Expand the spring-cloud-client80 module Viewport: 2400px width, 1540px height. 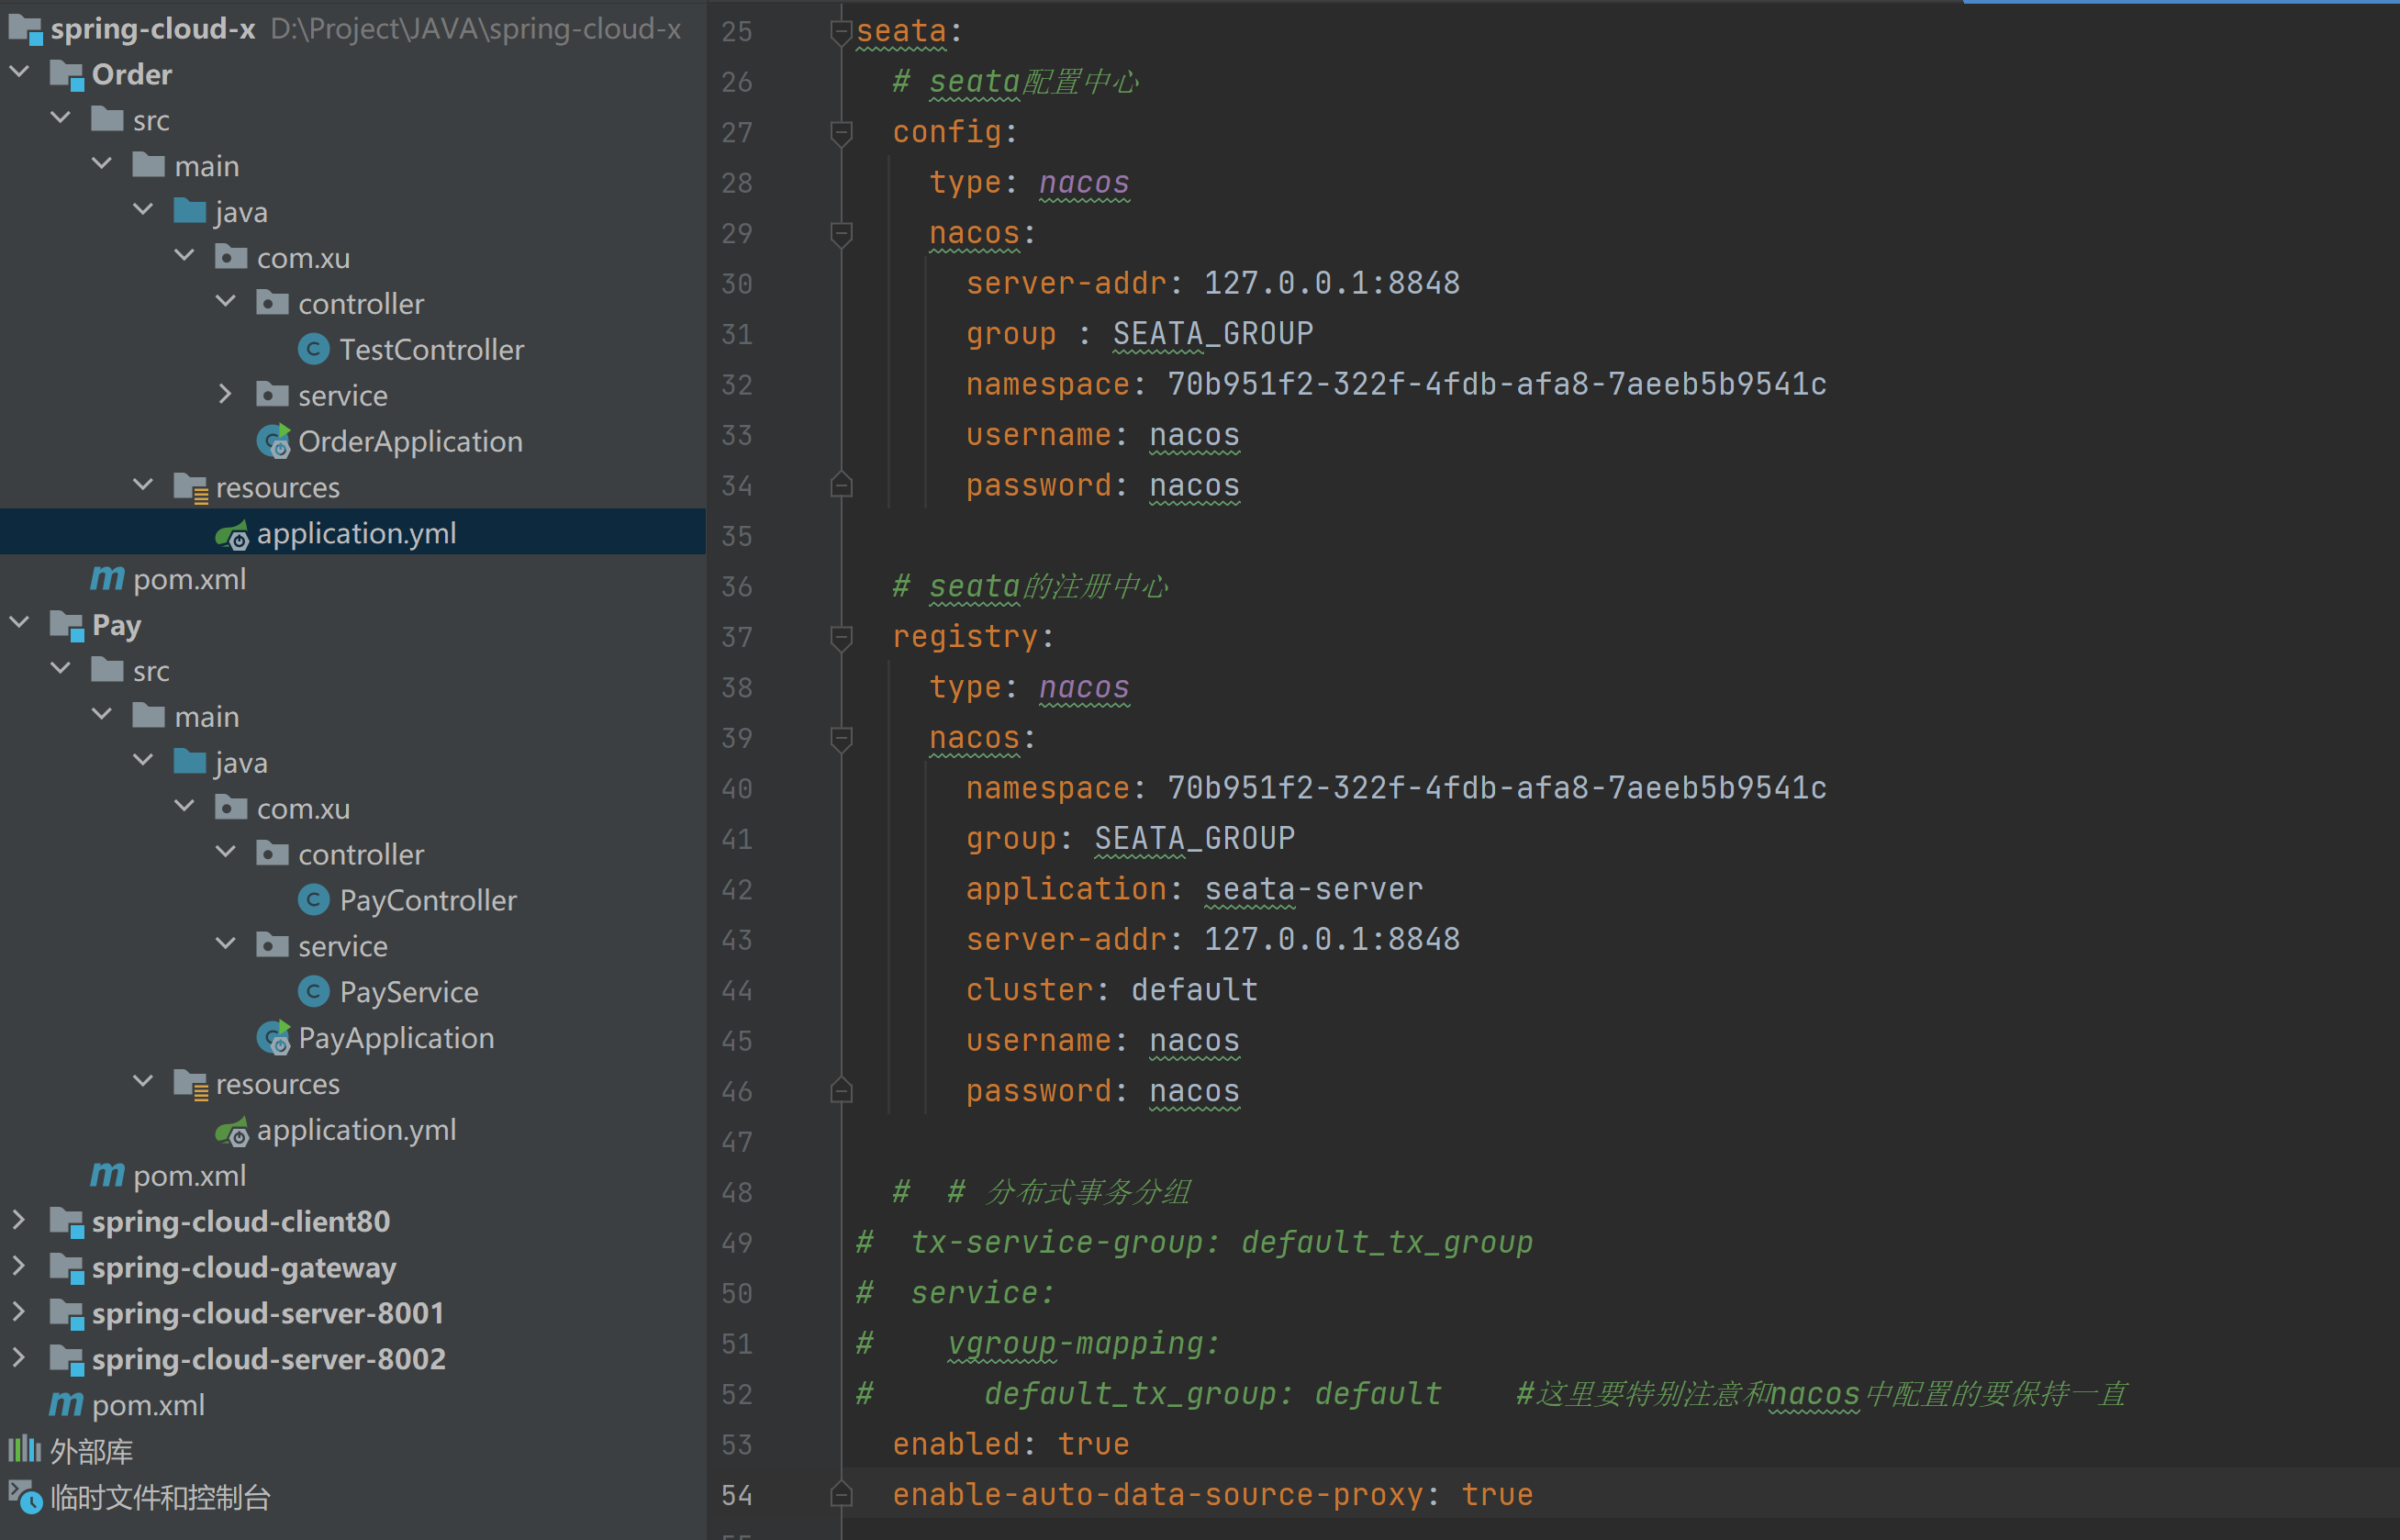[19, 1220]
